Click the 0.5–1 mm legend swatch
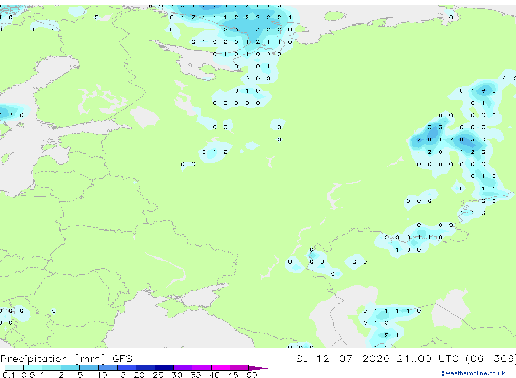 33,368
